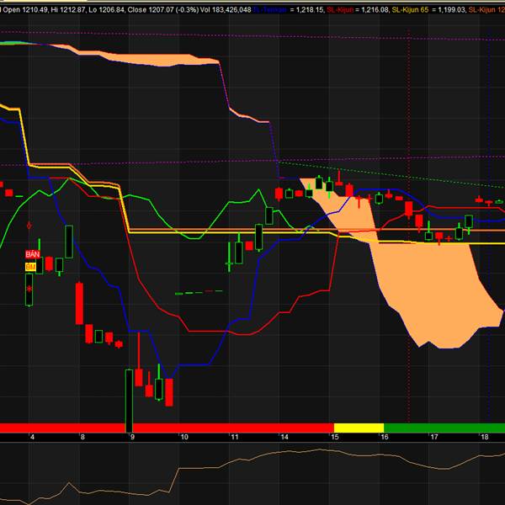This screenshot has height=505, width=505.
Task: Click the yellow BM signal label
Action: [30, 267]
